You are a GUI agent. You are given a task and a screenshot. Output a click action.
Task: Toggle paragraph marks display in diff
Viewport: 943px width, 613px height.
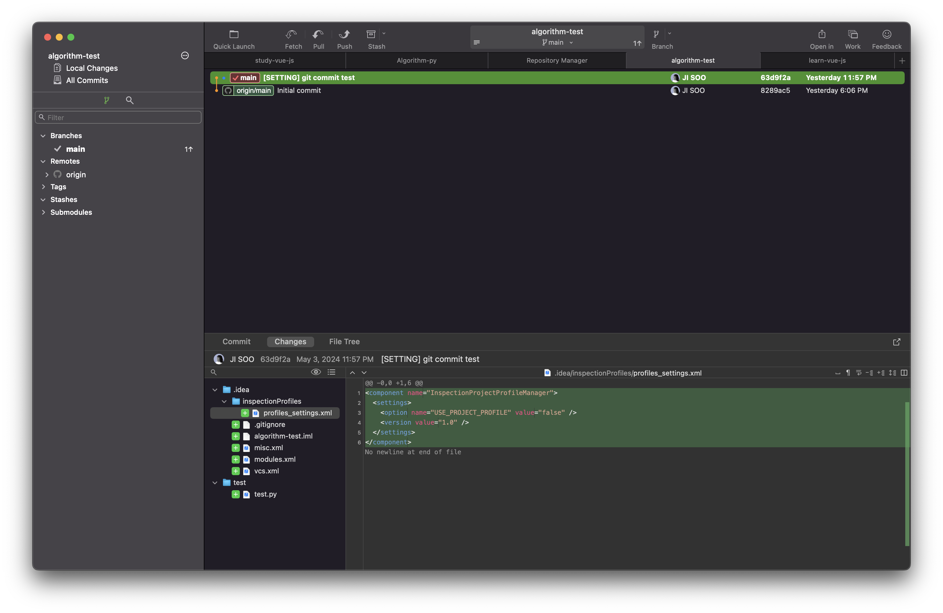point(848,373)
